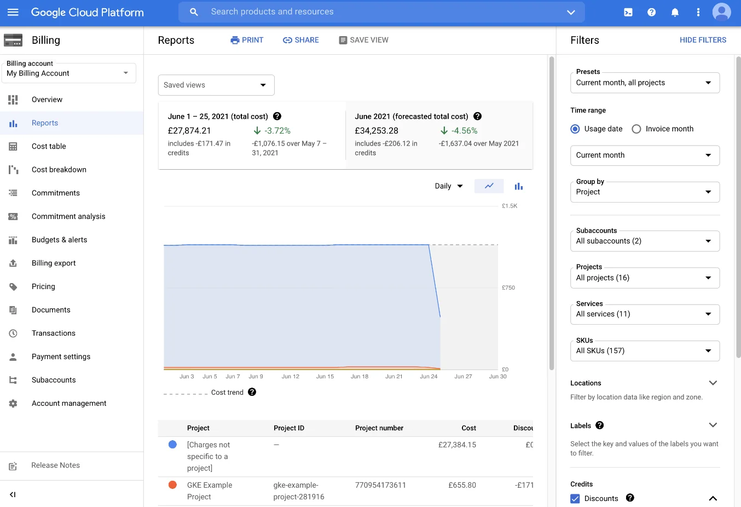The width and height of the screenshot is (741, 507).
Task: Click the Documents icon
Action: point(13,310)
